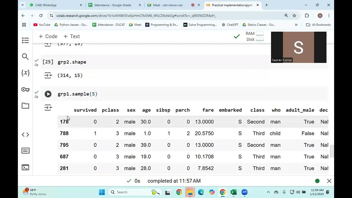This screenshot has width=352, height=198.
Task: Open the Secrets key icon
Action: click(25, 89)
